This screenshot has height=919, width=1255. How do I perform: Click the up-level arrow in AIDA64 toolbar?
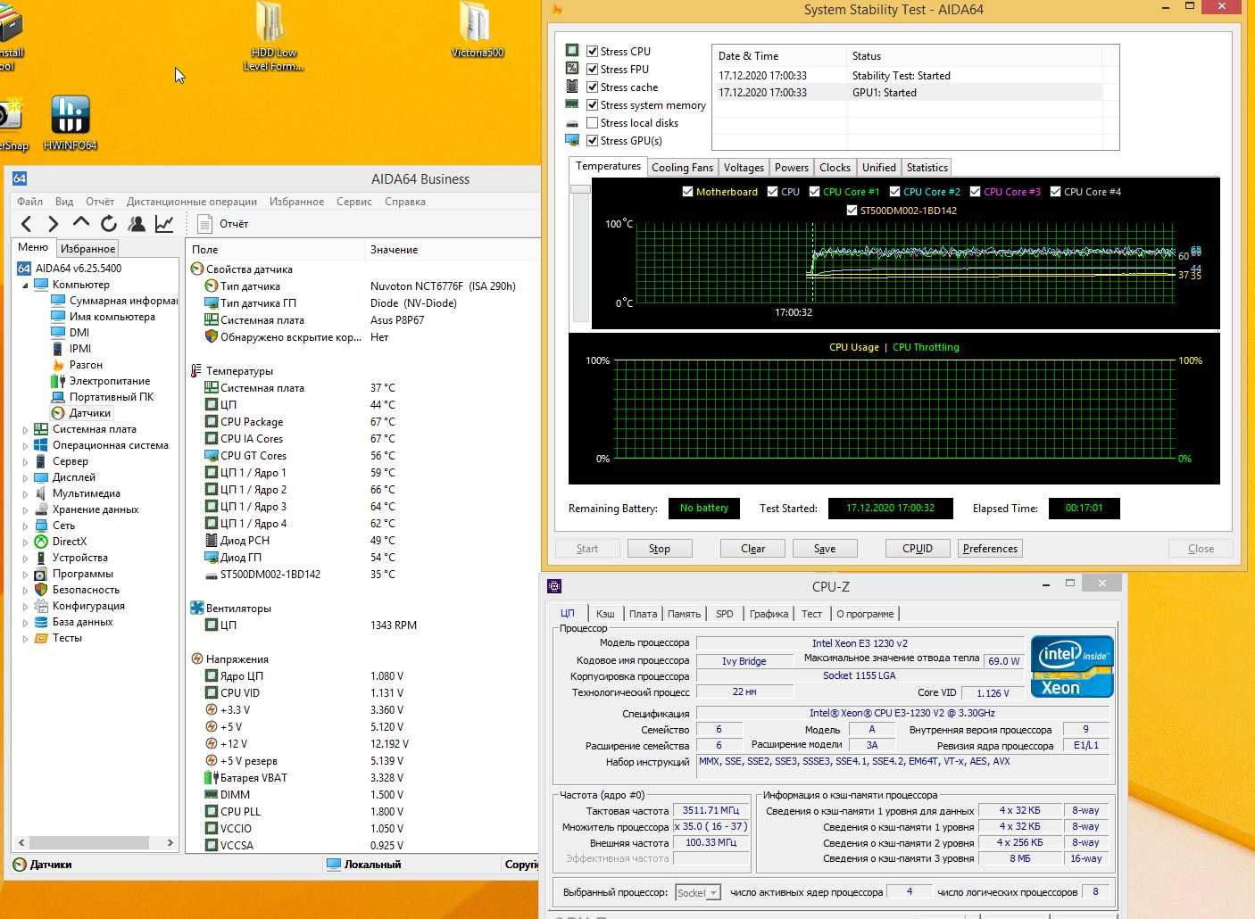tap(81, 223)
